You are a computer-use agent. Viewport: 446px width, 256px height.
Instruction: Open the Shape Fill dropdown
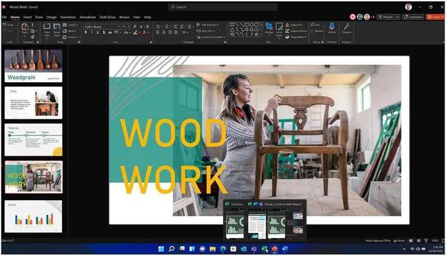point(294,25)
